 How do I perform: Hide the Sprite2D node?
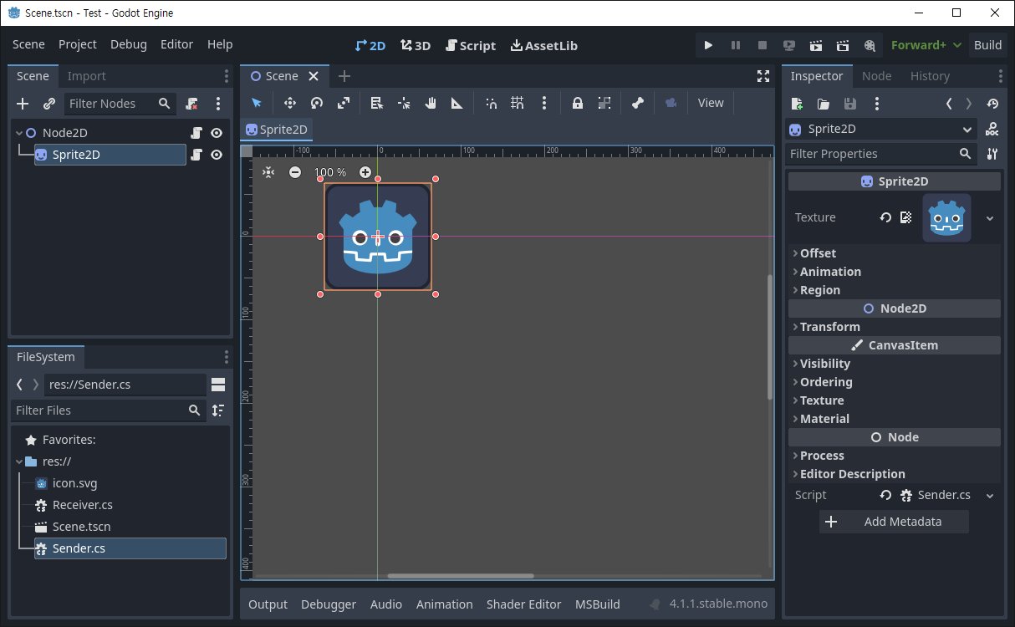coord(217,155)
